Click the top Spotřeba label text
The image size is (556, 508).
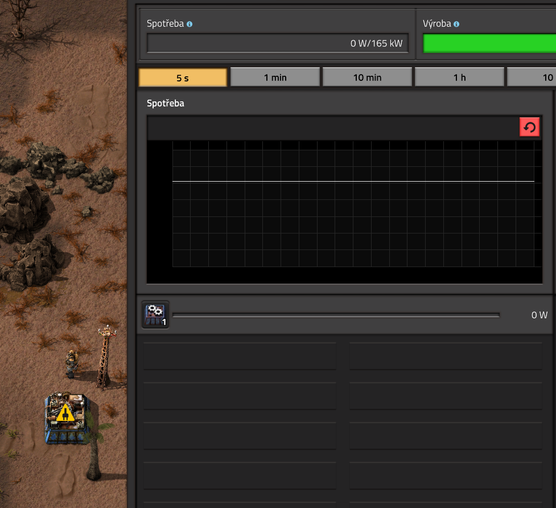coord(165,23)
